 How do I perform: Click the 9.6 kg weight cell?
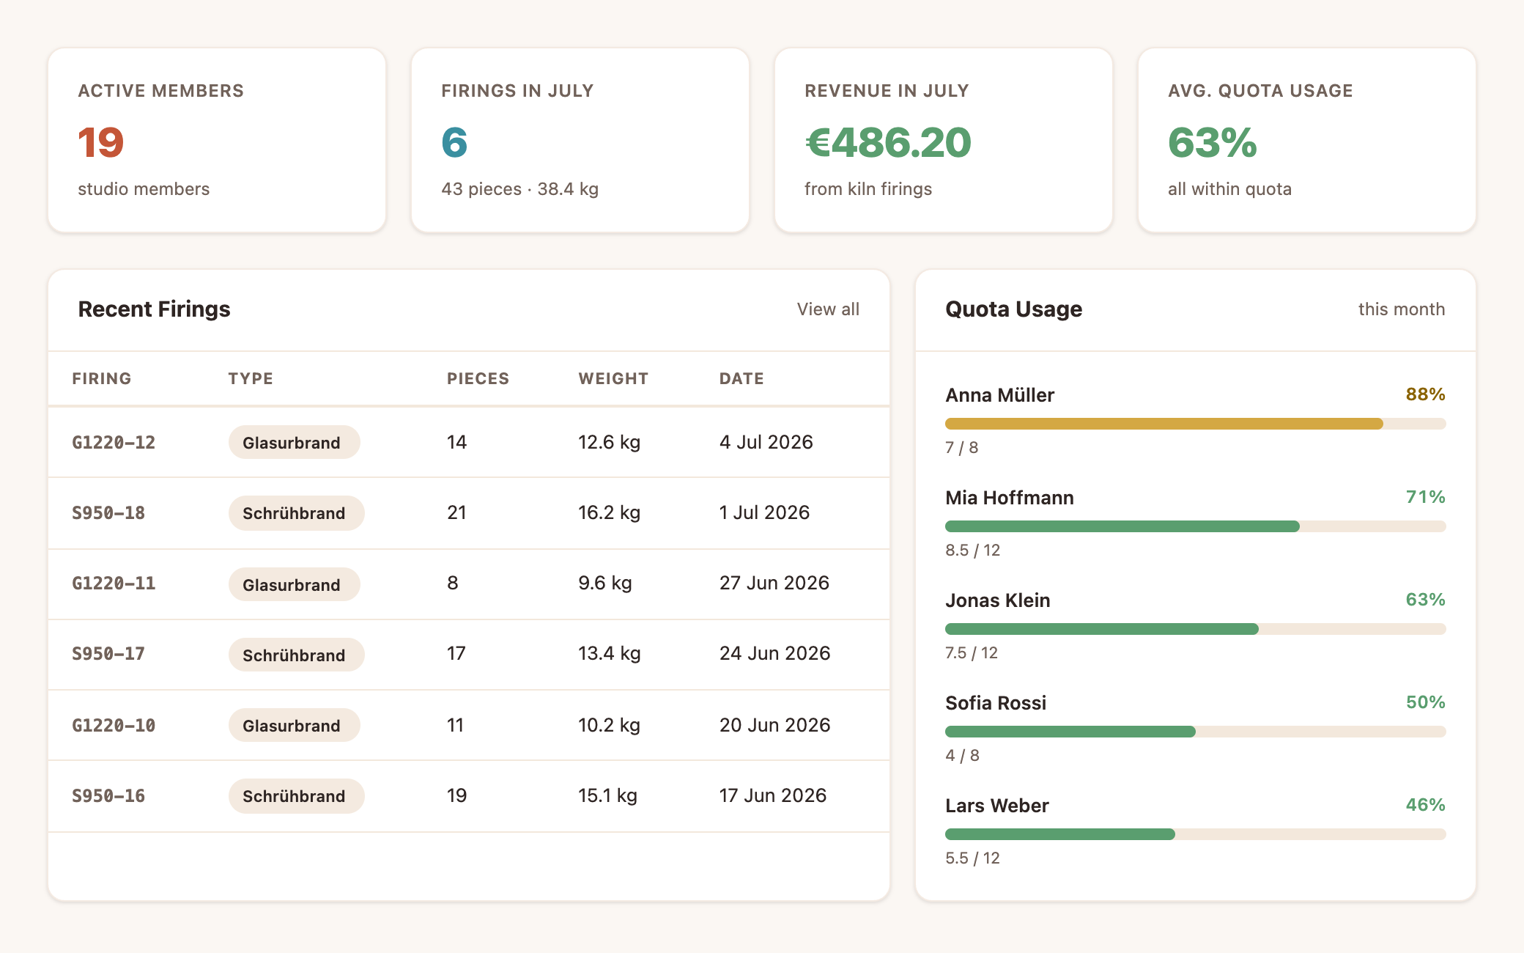point(604,583)
